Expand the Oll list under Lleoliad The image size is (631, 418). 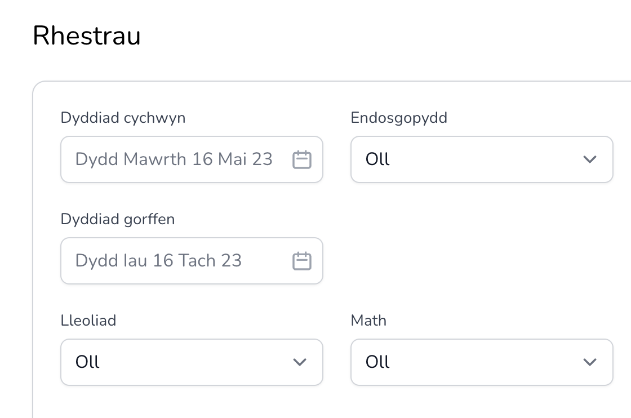tap(192, 362)
